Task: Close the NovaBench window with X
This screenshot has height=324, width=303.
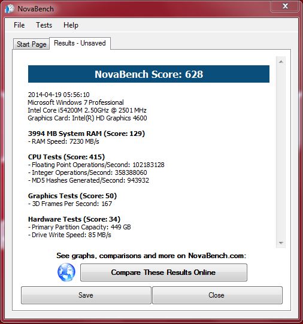Action: [285, 6]
